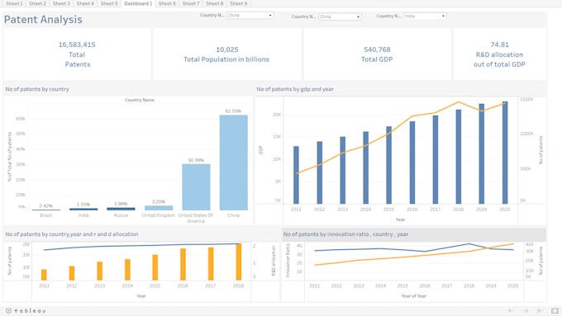Click the 540,768 Total GDP card
The image size is (562, 316).
tap(377, 54)
